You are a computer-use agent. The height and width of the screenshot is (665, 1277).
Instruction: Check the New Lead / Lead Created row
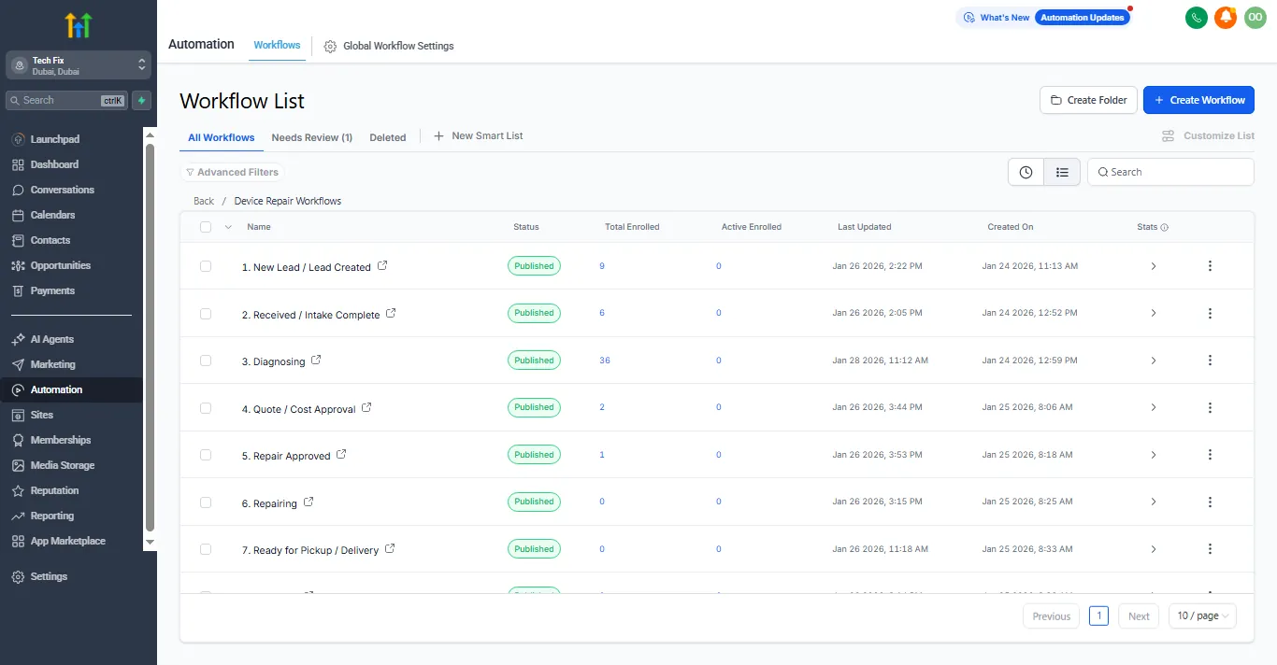[x=206, y=266]
